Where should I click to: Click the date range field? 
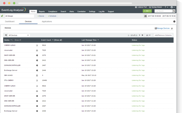161,16
